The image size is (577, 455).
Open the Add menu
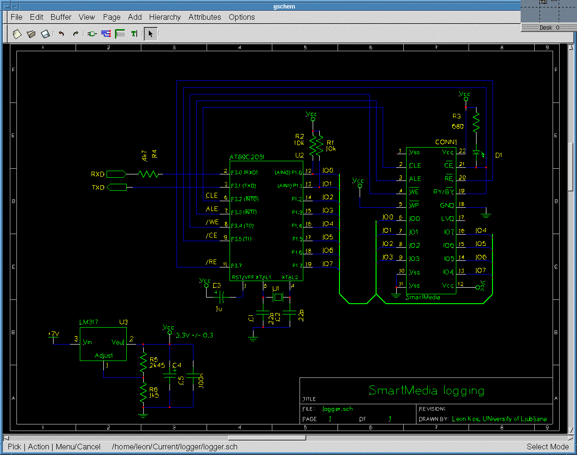(x=135, y=17)
